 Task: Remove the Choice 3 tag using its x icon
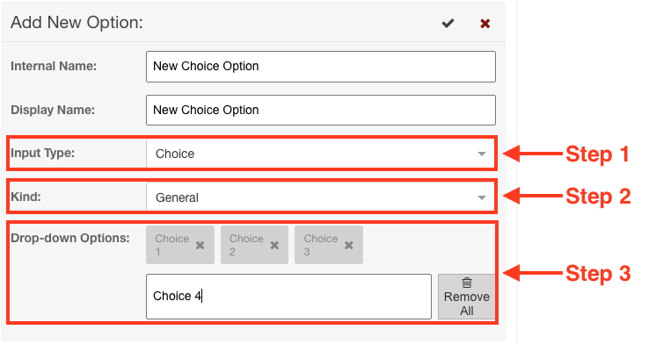point(348,245)
